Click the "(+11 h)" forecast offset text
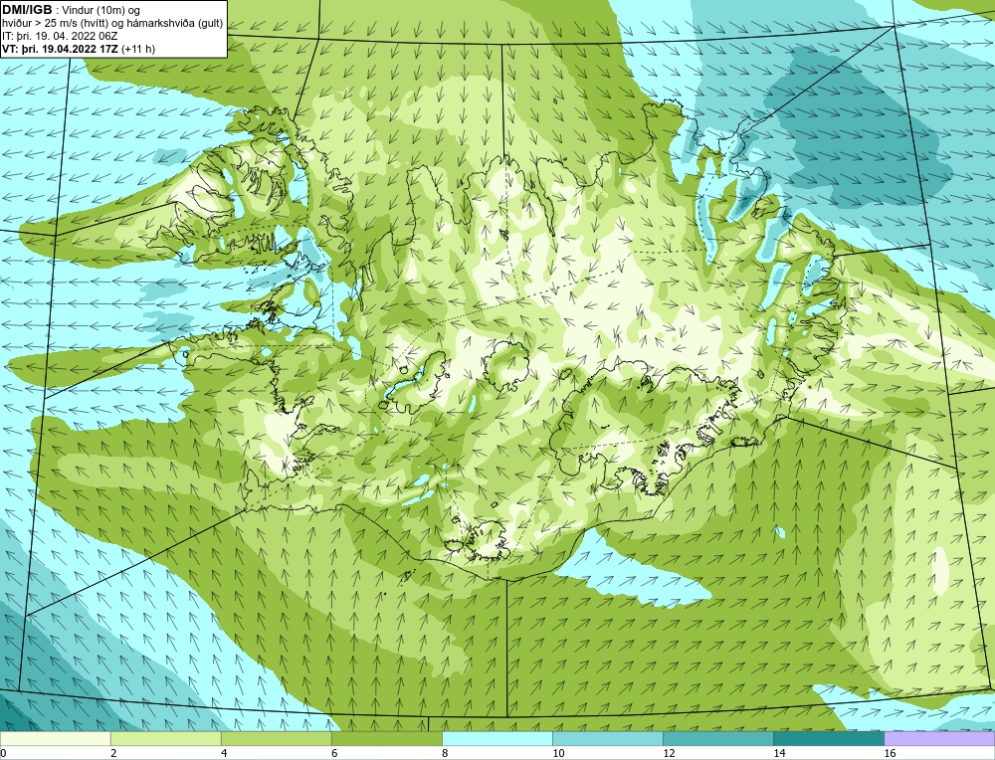Viewport: 995px width, 760px height. click(x=138, y=49)
